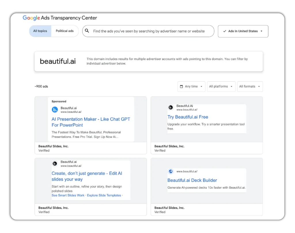
Task: Click the 'Generate AI-powered decks 10x faster' description
Action: pyautogui.click(x=206, y=188)
